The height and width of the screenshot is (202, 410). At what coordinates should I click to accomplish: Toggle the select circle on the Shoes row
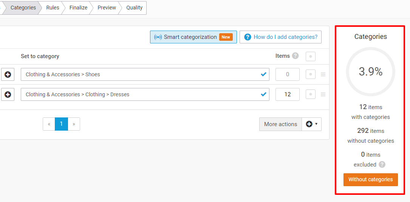pos(311,74)
